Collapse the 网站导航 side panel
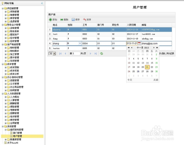Screen dimensions: 184x145 pyautogui.click(x=42, y=3)
